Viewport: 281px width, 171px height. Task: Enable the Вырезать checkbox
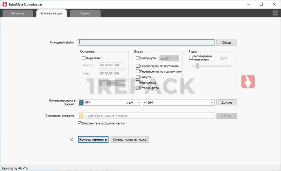coord(83,58)
